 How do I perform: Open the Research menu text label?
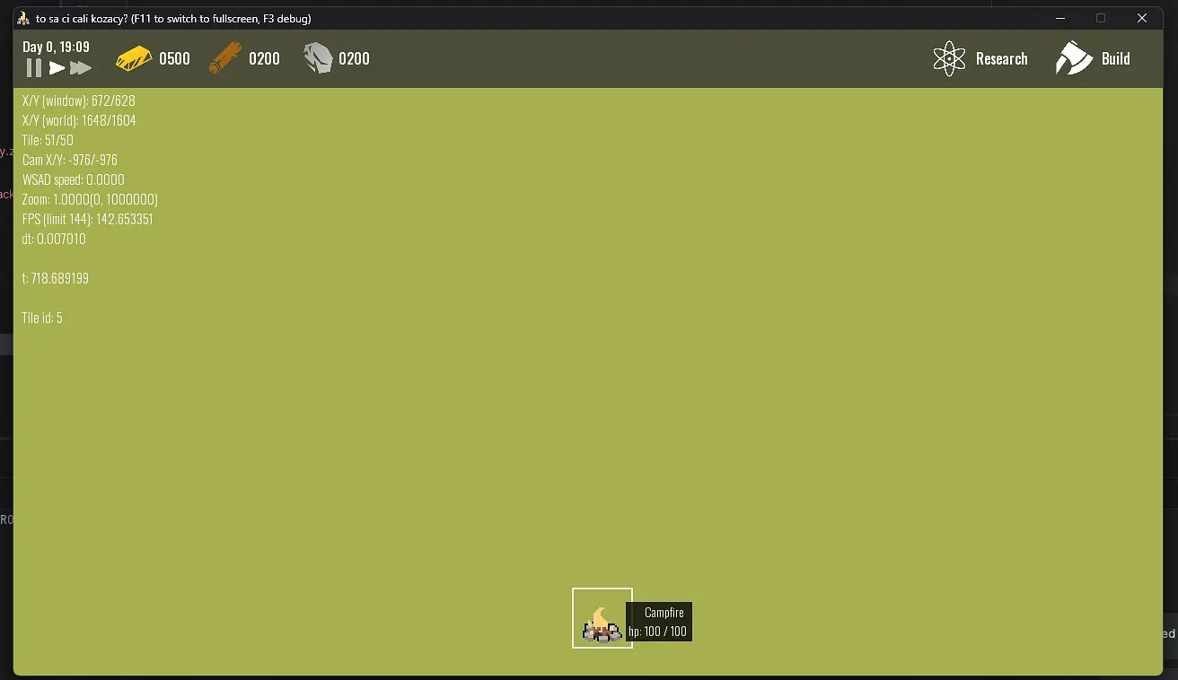click(1001, 59)
